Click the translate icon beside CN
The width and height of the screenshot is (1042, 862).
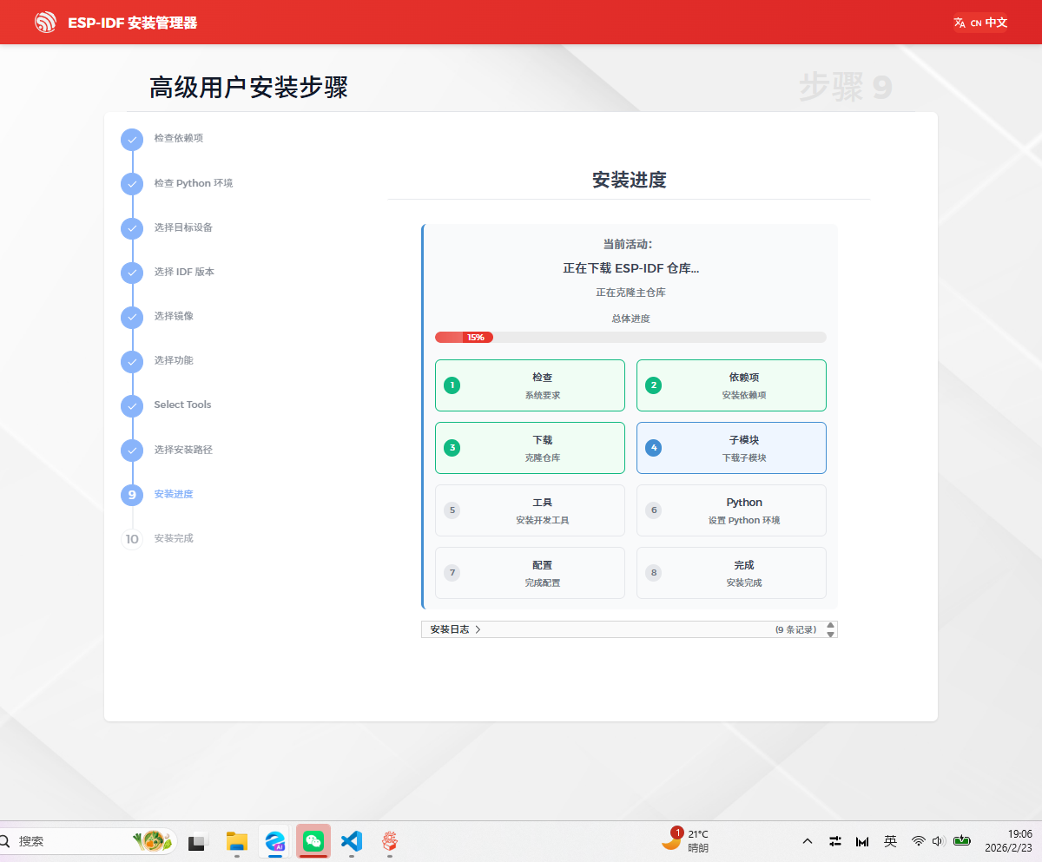[960, 23]
